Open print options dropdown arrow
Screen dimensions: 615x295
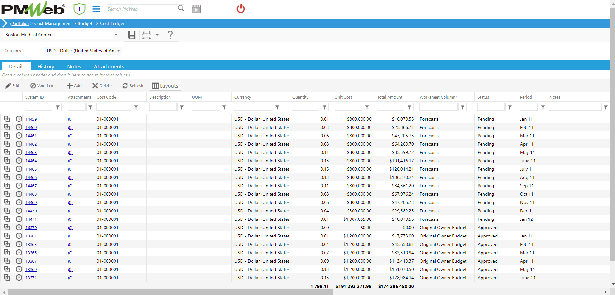click(x=157, y=35)
